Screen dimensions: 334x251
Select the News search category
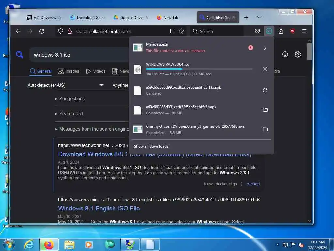pyautogui.click(x=121, y=71)
